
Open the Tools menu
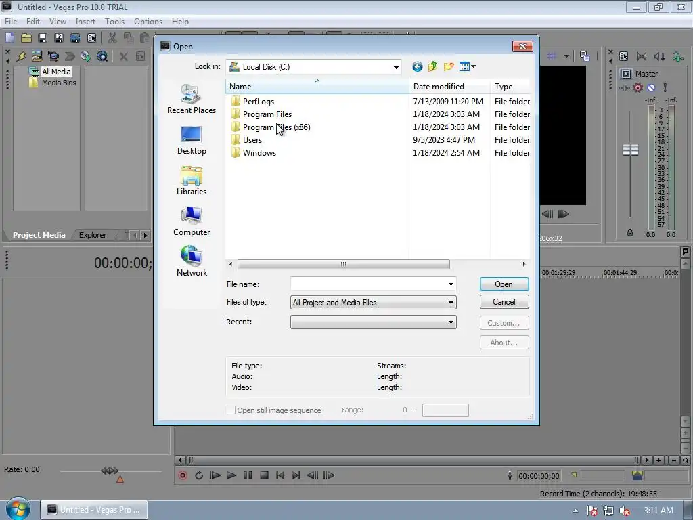click(x=114, y=21)
